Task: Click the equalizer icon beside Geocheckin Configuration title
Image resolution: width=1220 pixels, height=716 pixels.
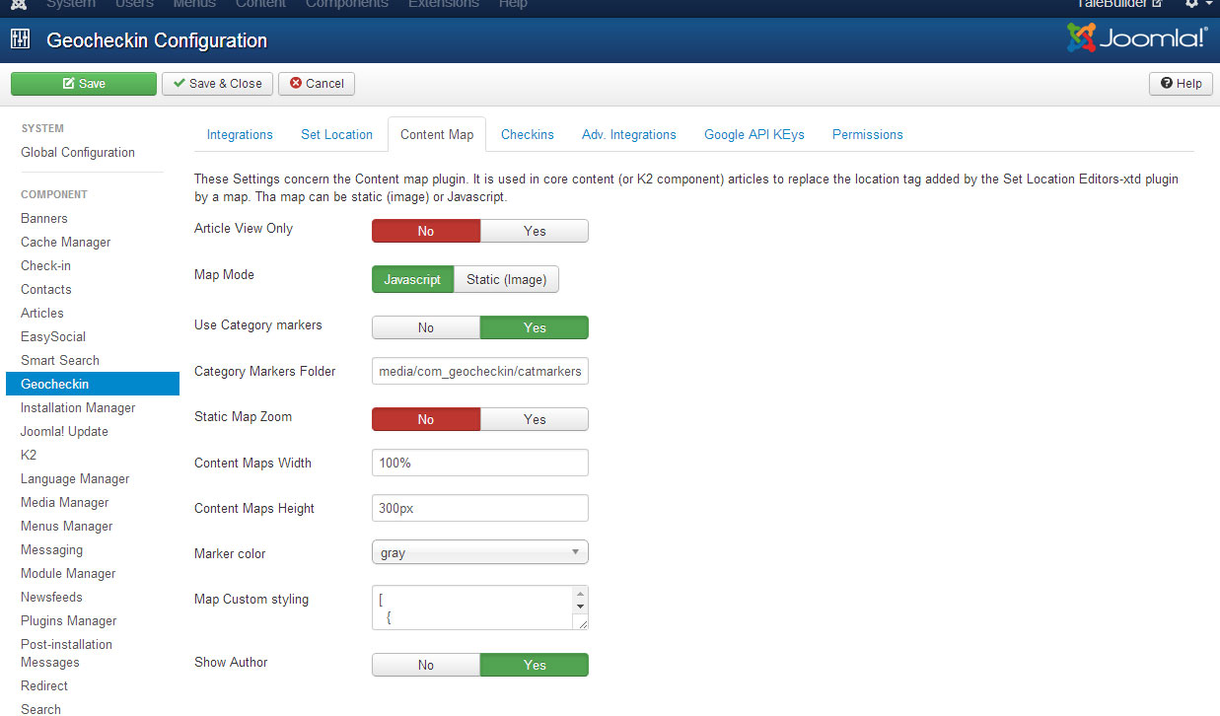Action: point(20,40)
